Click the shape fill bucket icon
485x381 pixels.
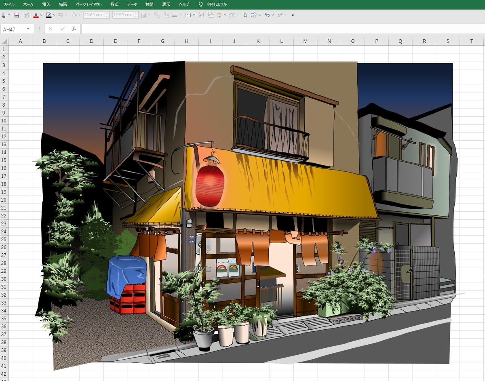click(x=74, y=15)
